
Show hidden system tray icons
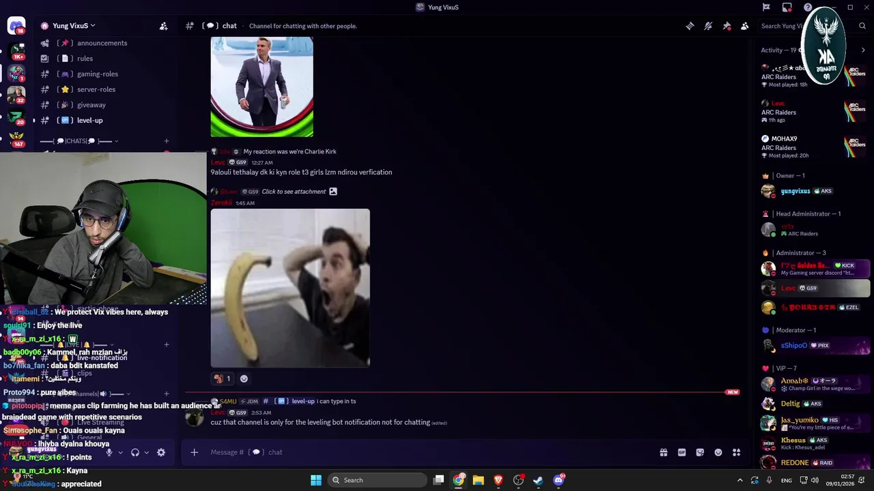pyautogui.click(x=739, y=480)
